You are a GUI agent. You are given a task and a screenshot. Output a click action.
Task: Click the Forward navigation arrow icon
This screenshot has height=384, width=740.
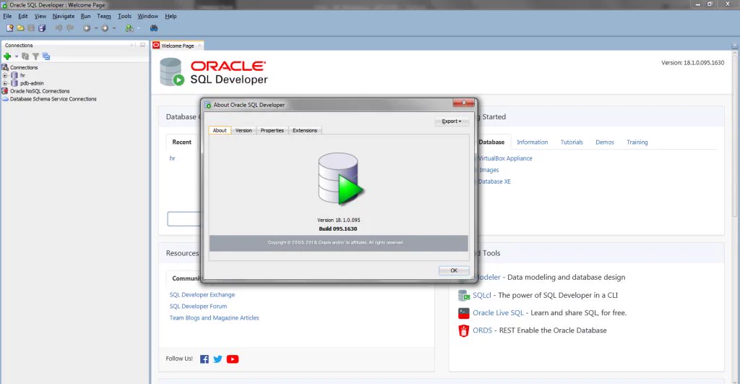[x=105, y=28]
